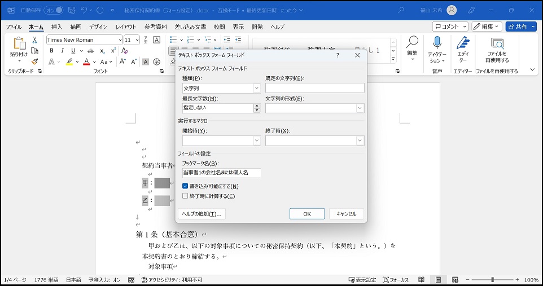Viewport: 543px width, 286px height.
Task: Click the Paste clipboard icon
Action: tap(19, 43)
